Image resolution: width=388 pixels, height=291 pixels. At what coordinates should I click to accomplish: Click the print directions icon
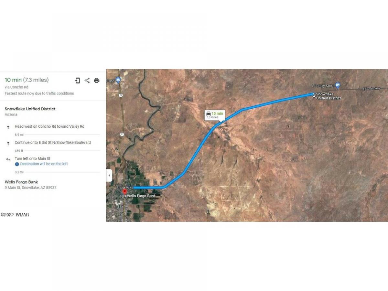click(97, 81)
